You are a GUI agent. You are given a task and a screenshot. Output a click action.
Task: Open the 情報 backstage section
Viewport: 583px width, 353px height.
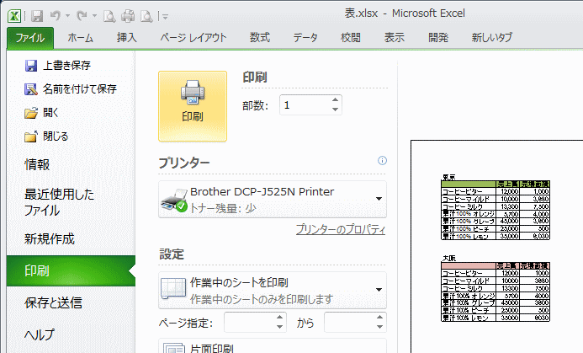[37, 164]
